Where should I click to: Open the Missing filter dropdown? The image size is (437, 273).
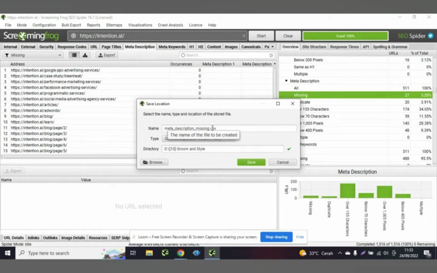click(33, 55)
